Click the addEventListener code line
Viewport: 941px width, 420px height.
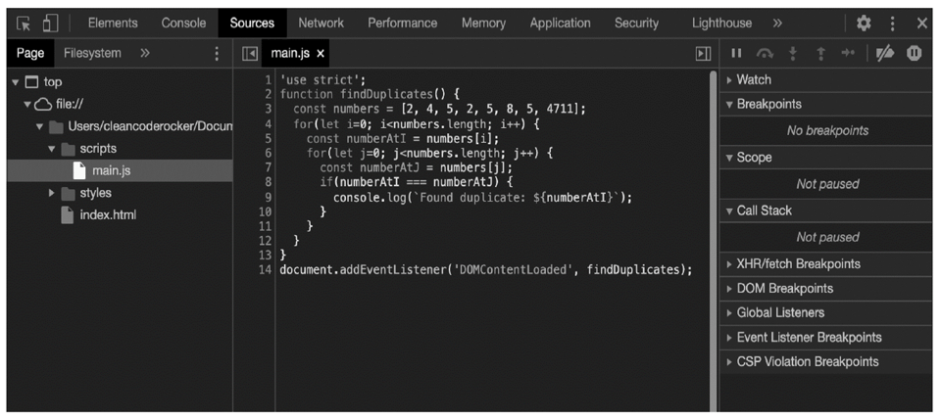click(486, 270)
